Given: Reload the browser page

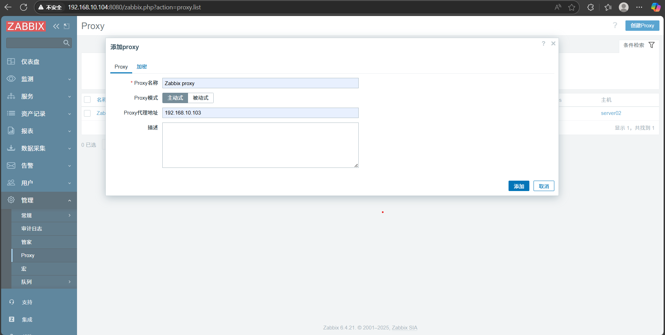Looking at the screenshot, I should [x=24, y=7].
